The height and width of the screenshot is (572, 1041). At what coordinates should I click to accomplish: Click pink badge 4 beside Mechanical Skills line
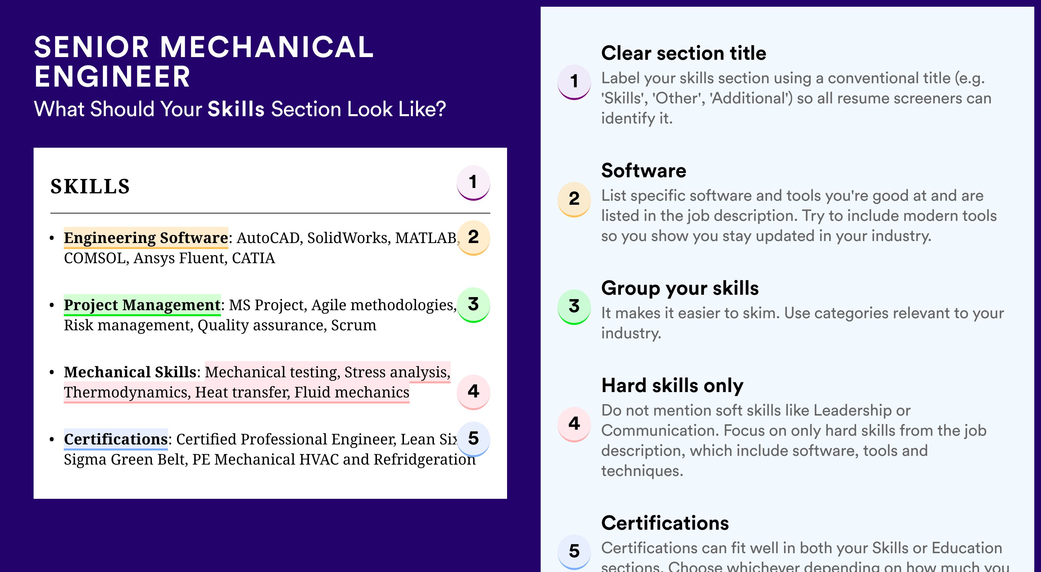(x=473, y=392)
